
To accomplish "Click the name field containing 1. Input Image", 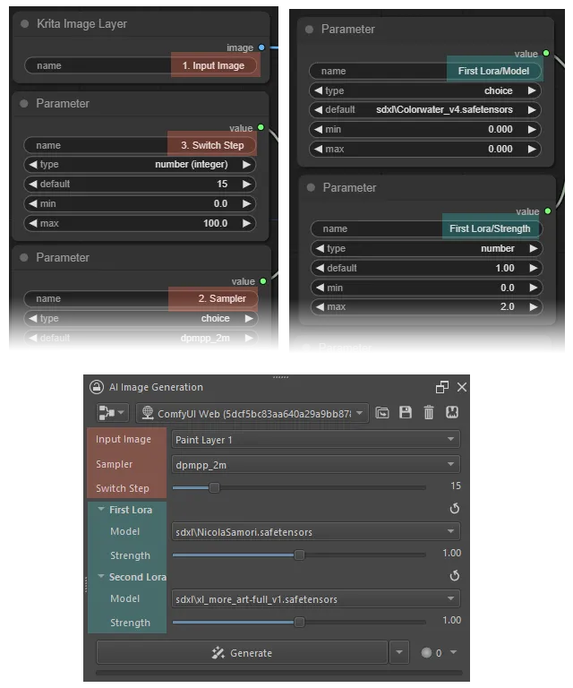I will (141, 65).
